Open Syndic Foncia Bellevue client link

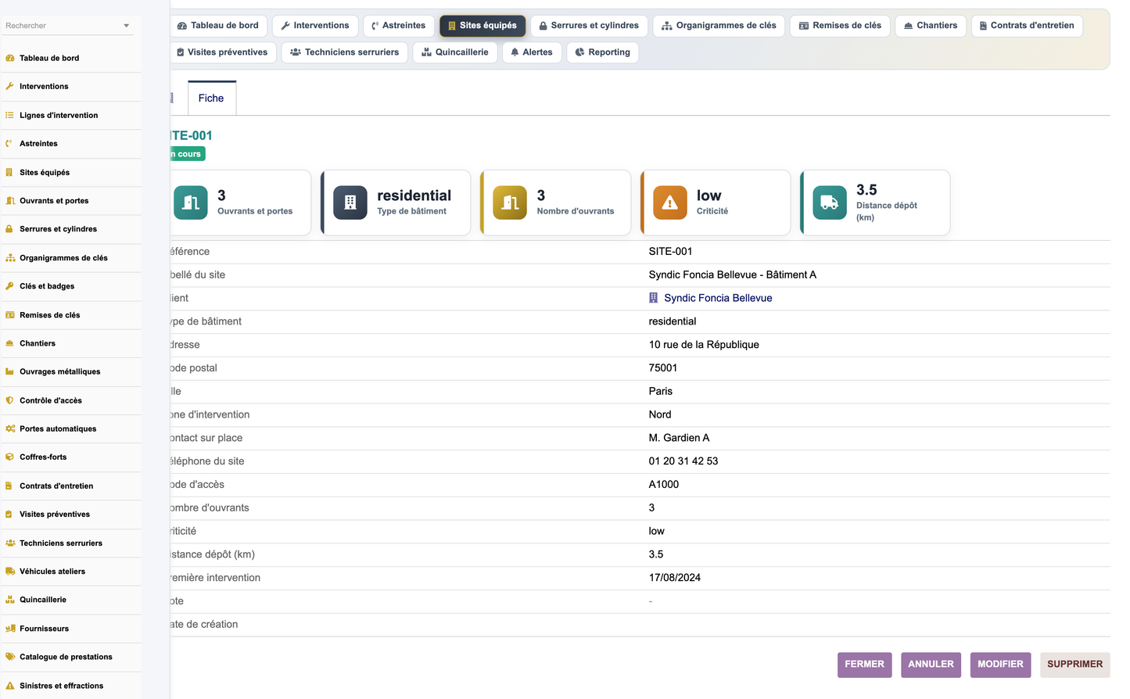[718, 298]
